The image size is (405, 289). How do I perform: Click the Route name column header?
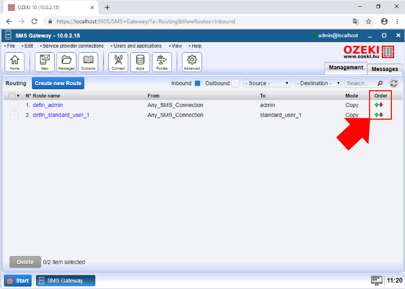pos(46,96)
